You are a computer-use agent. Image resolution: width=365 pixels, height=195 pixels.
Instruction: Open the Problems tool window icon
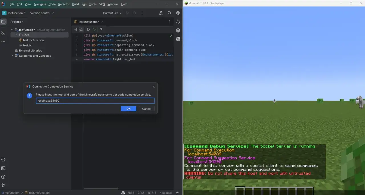pyautogui.click(x=3, y=177)
